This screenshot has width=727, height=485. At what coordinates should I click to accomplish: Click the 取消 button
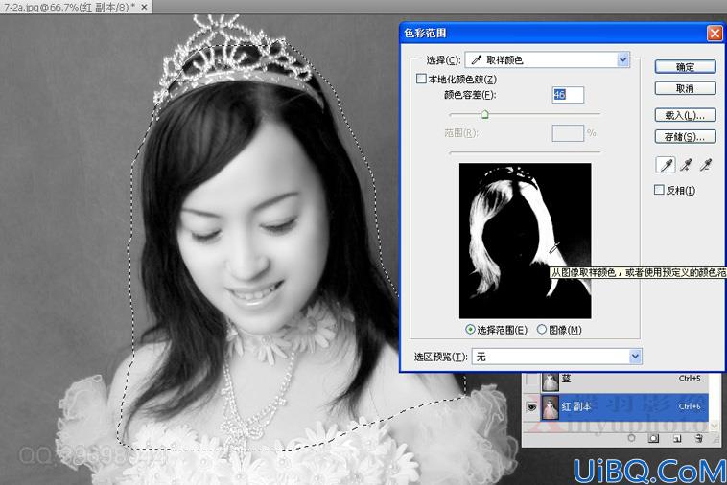pyautogui.click(x=685, y=88)
